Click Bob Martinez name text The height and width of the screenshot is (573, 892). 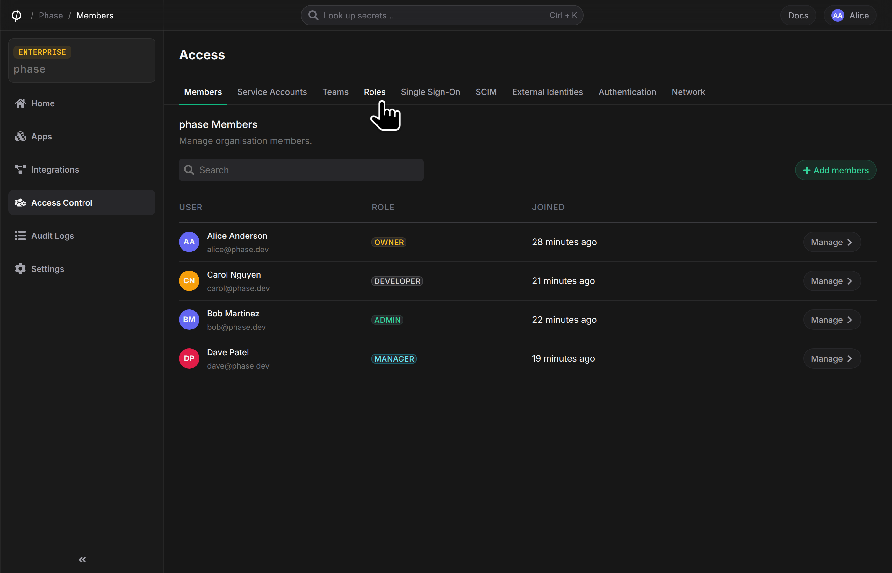[x=233, y=314]
